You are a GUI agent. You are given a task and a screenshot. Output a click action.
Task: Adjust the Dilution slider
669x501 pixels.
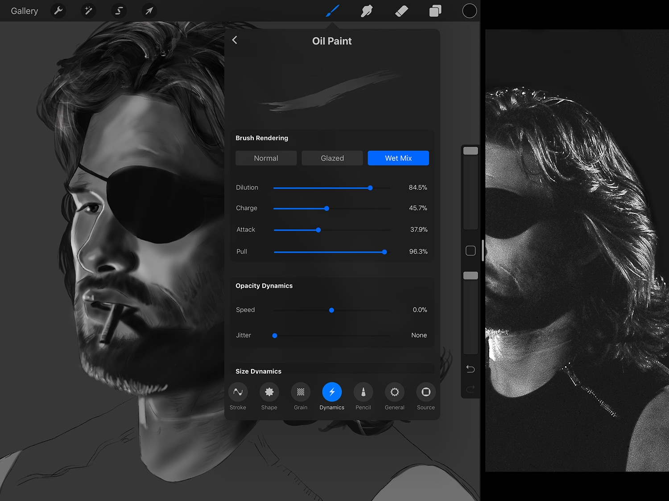coord(331,188)
